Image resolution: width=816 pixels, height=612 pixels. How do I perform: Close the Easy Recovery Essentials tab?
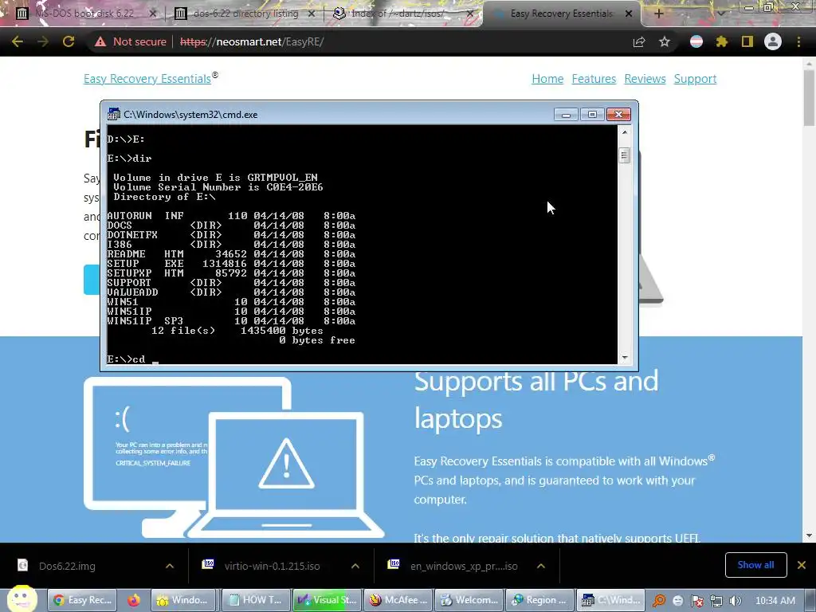pyautogui.click(x=629, y=14)
